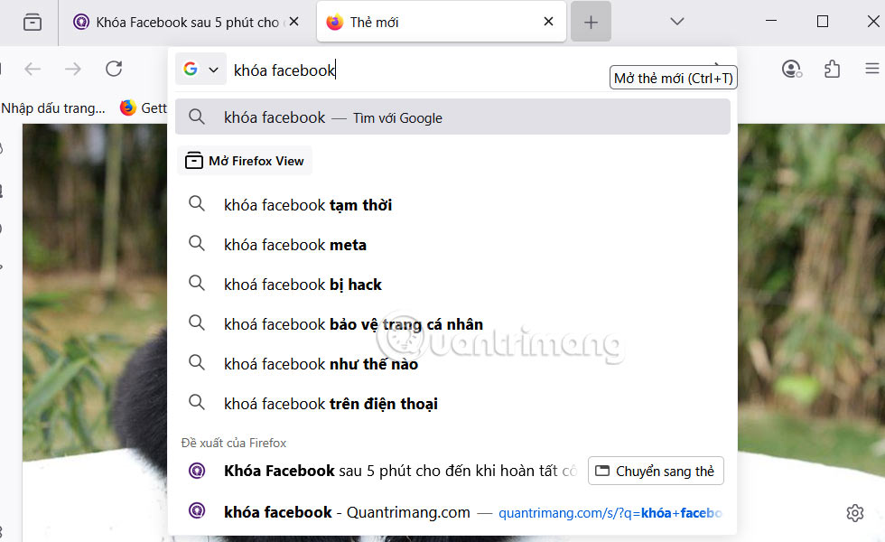The height and width of the screenshot is (542, 885).
Task: Click the Nhập dấu trang bookmark item
Action: point(54,107)
